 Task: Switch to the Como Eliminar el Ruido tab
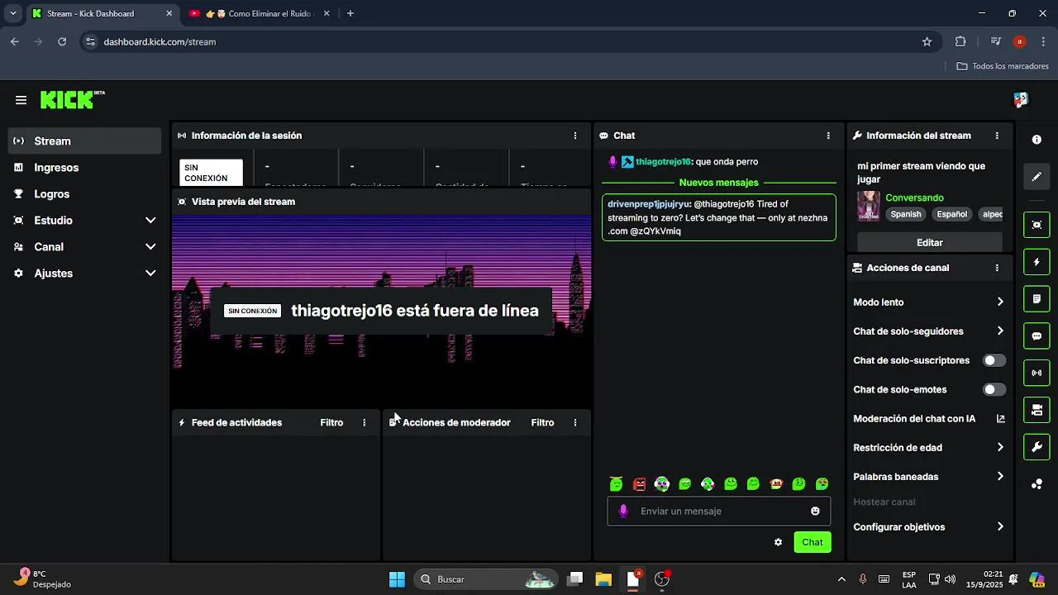259,13
